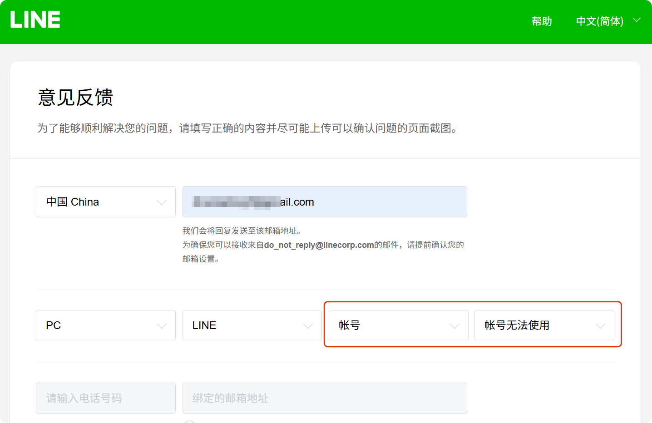Click the LINE logo in the header

[35, 19]
